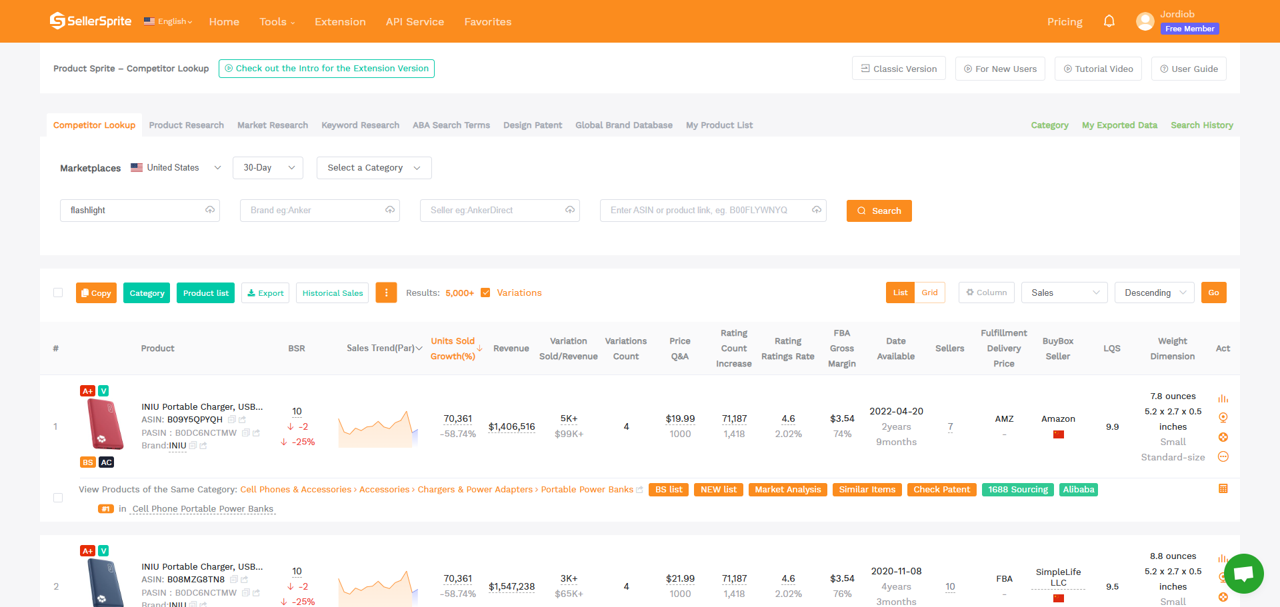Go to the SellerSprite logo homepage
This screenshot has height=607, width=1280.
pyautogui.click(x=91, y=21)
